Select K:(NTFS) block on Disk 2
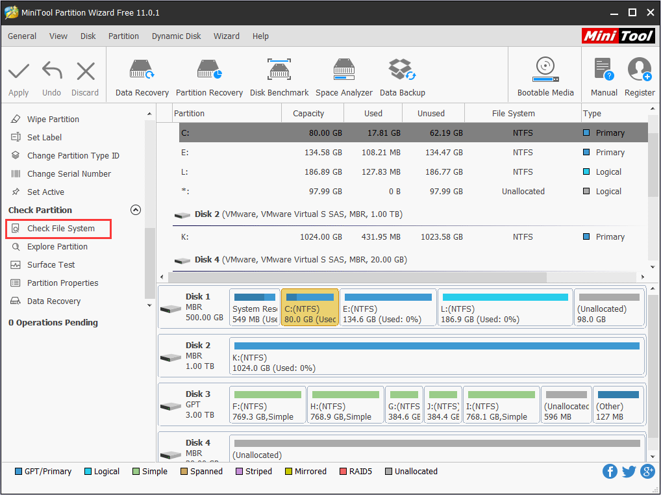This screenshot has height=495, width=661. [x=437, y=356]
